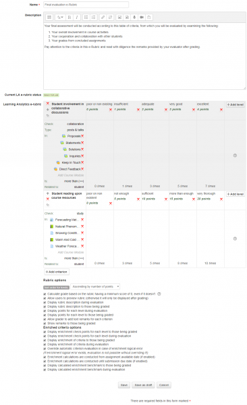Remove the Solutions module from the criterion
247x405 pixels.
[82, 149]
